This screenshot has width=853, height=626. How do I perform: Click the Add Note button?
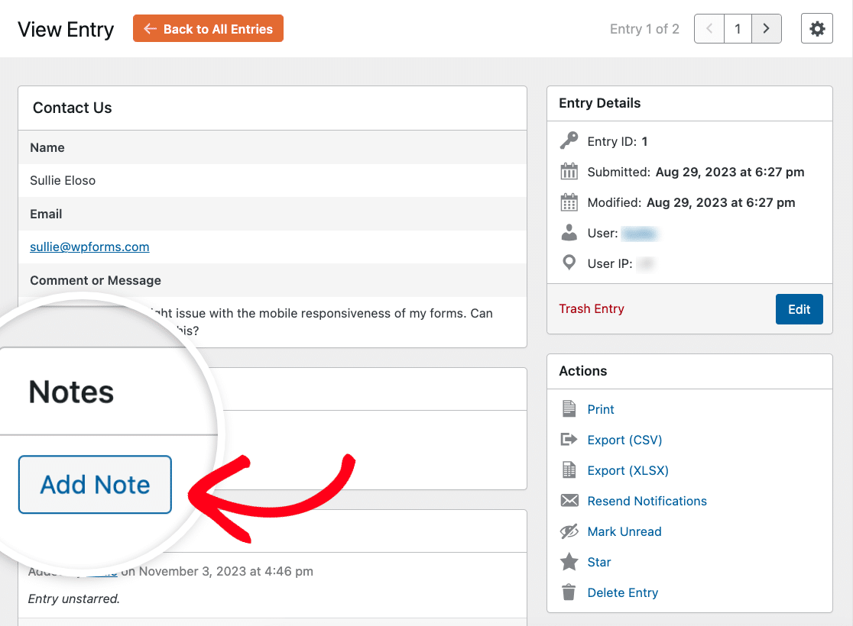point(96,484)
